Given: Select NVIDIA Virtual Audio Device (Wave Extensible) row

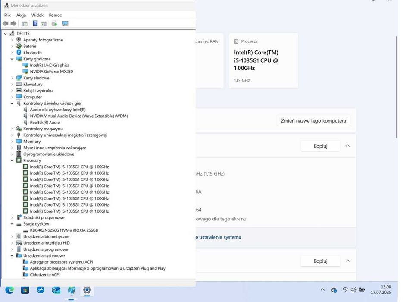Looking at the screenshot, I should coord(79,116).
